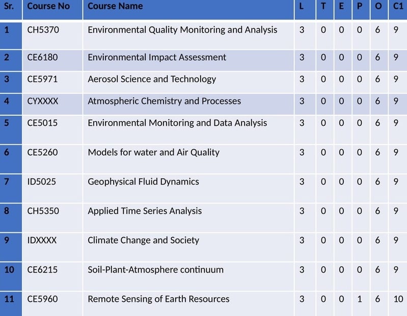407x316 pixels.
Task: Select the ID5025 course number cell
Action: [52, 188]
